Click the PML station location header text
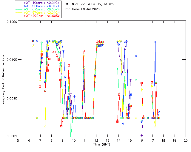191x152 pixels. (x=89, y=4)
